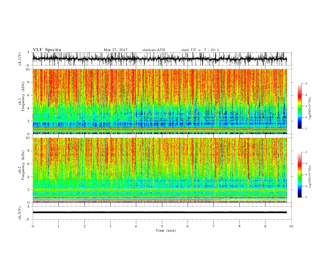Click the "Time (min)" axis label
This screenshot has height=254, width=328.
[x=166, y=230]
